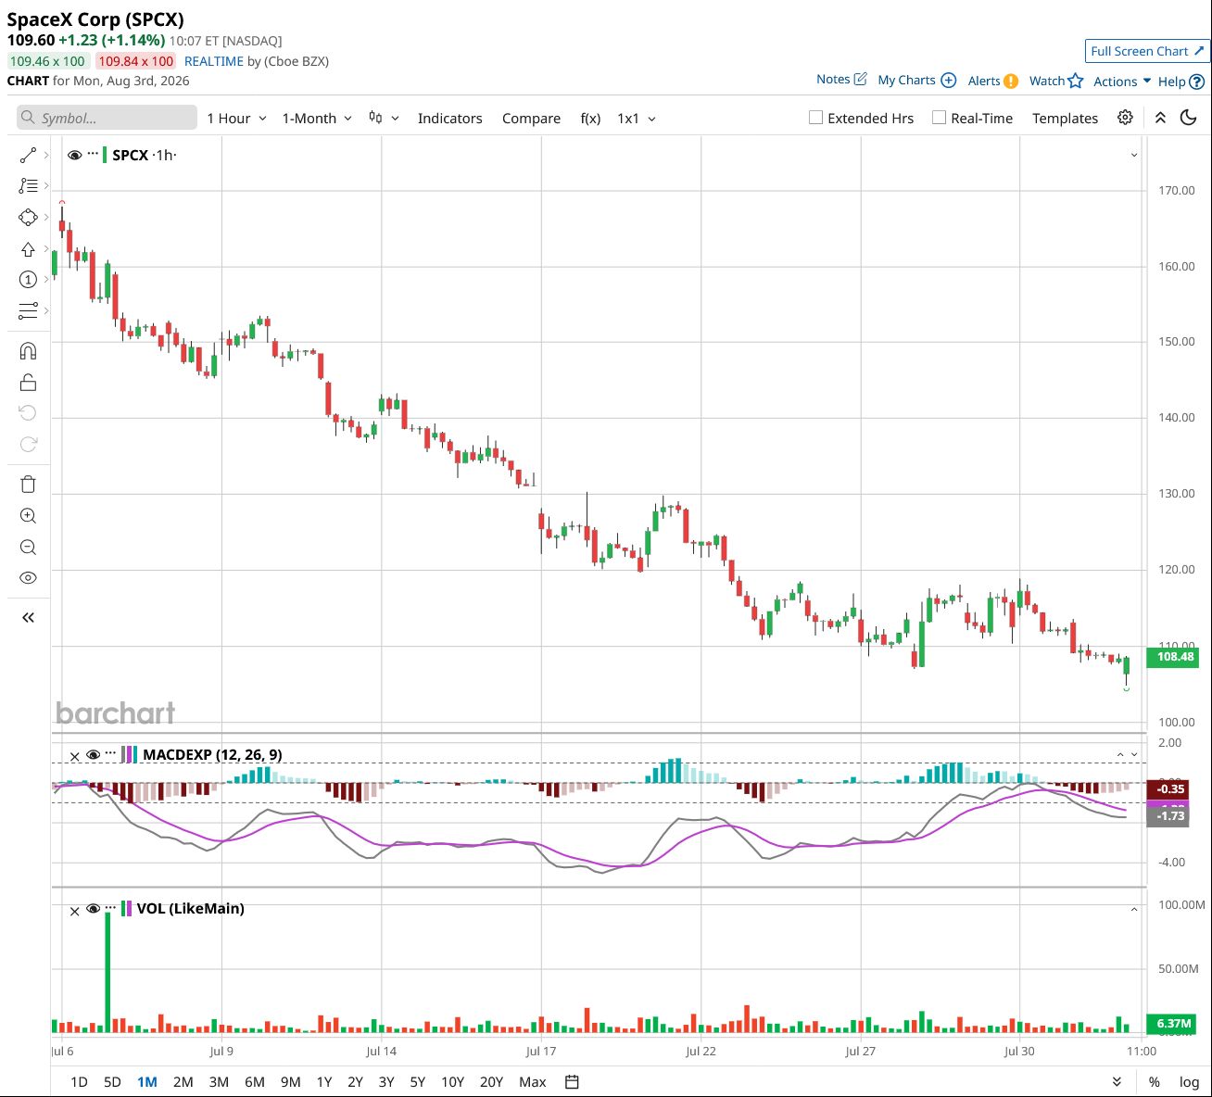The height and width of the screenshot is (1097, 1212).
Task: Open the chart type candlestick dropdown
Action: point(384,118)
